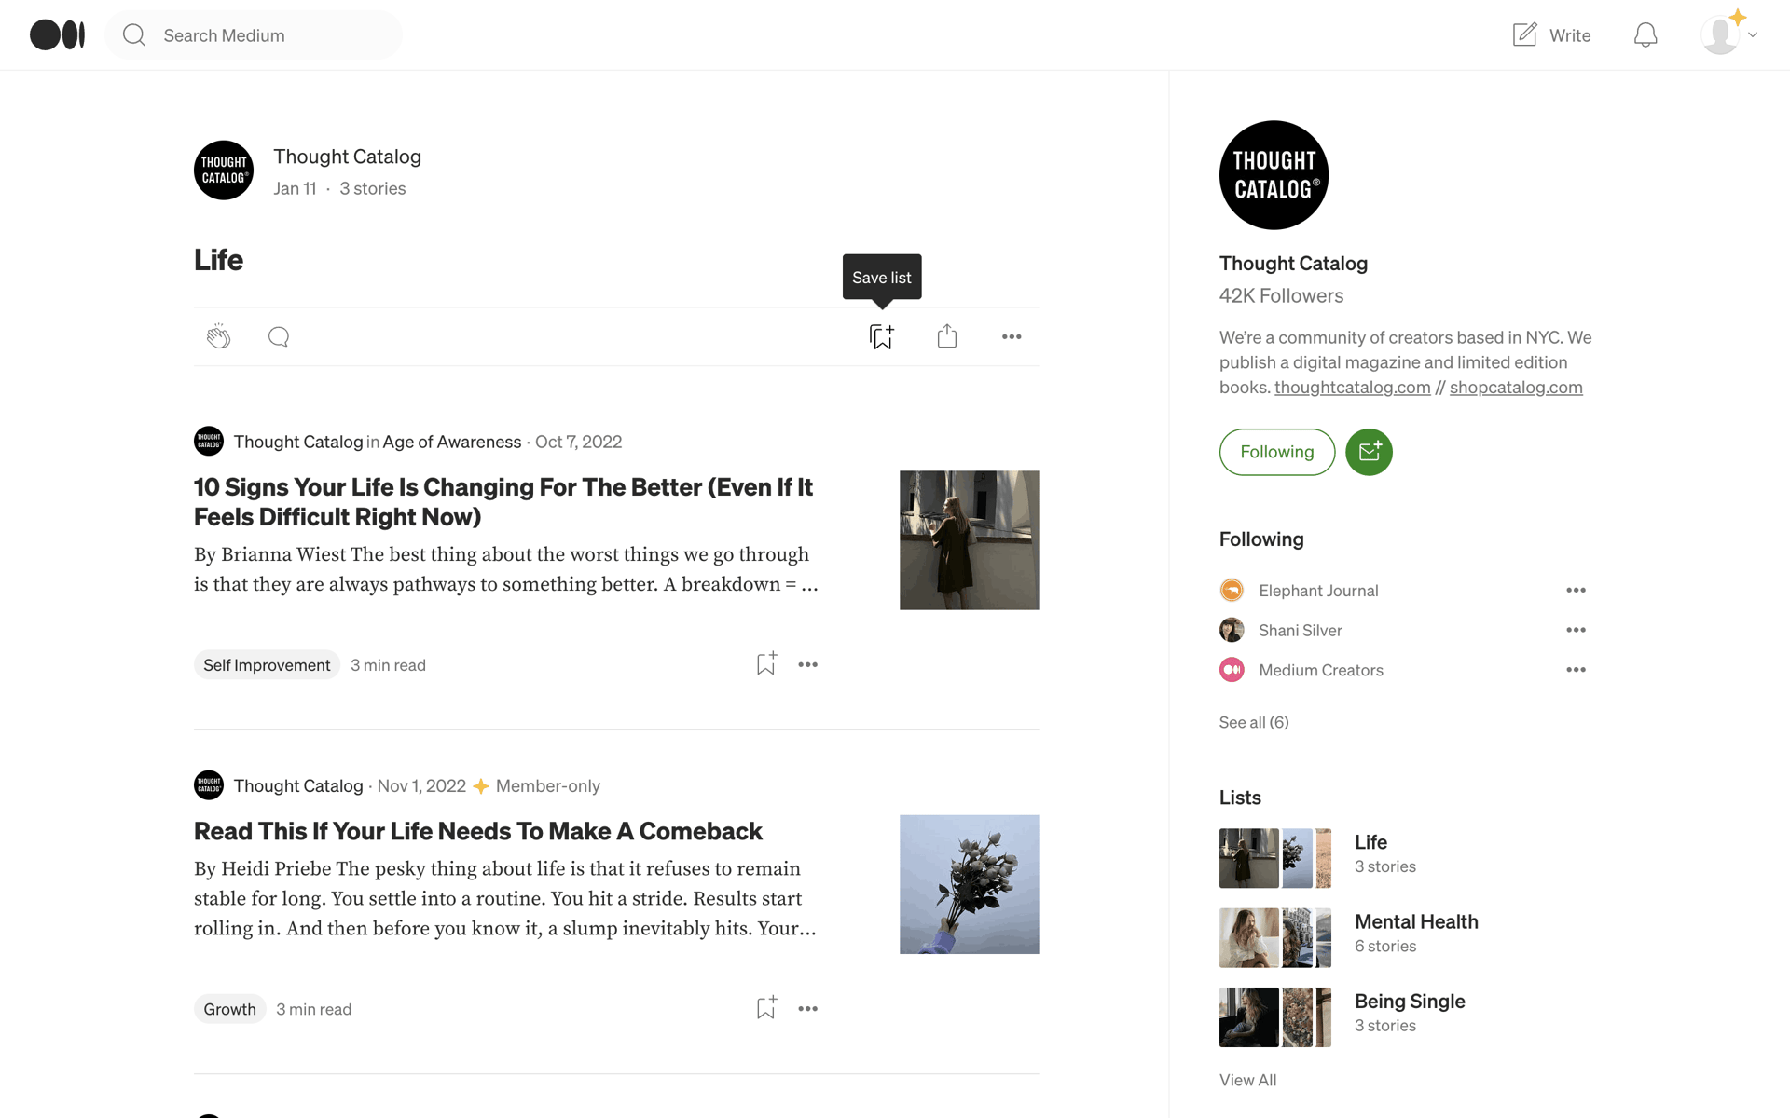
Task: Click the flowers thumbnail of Comeback story
Action: coord(969,884)
